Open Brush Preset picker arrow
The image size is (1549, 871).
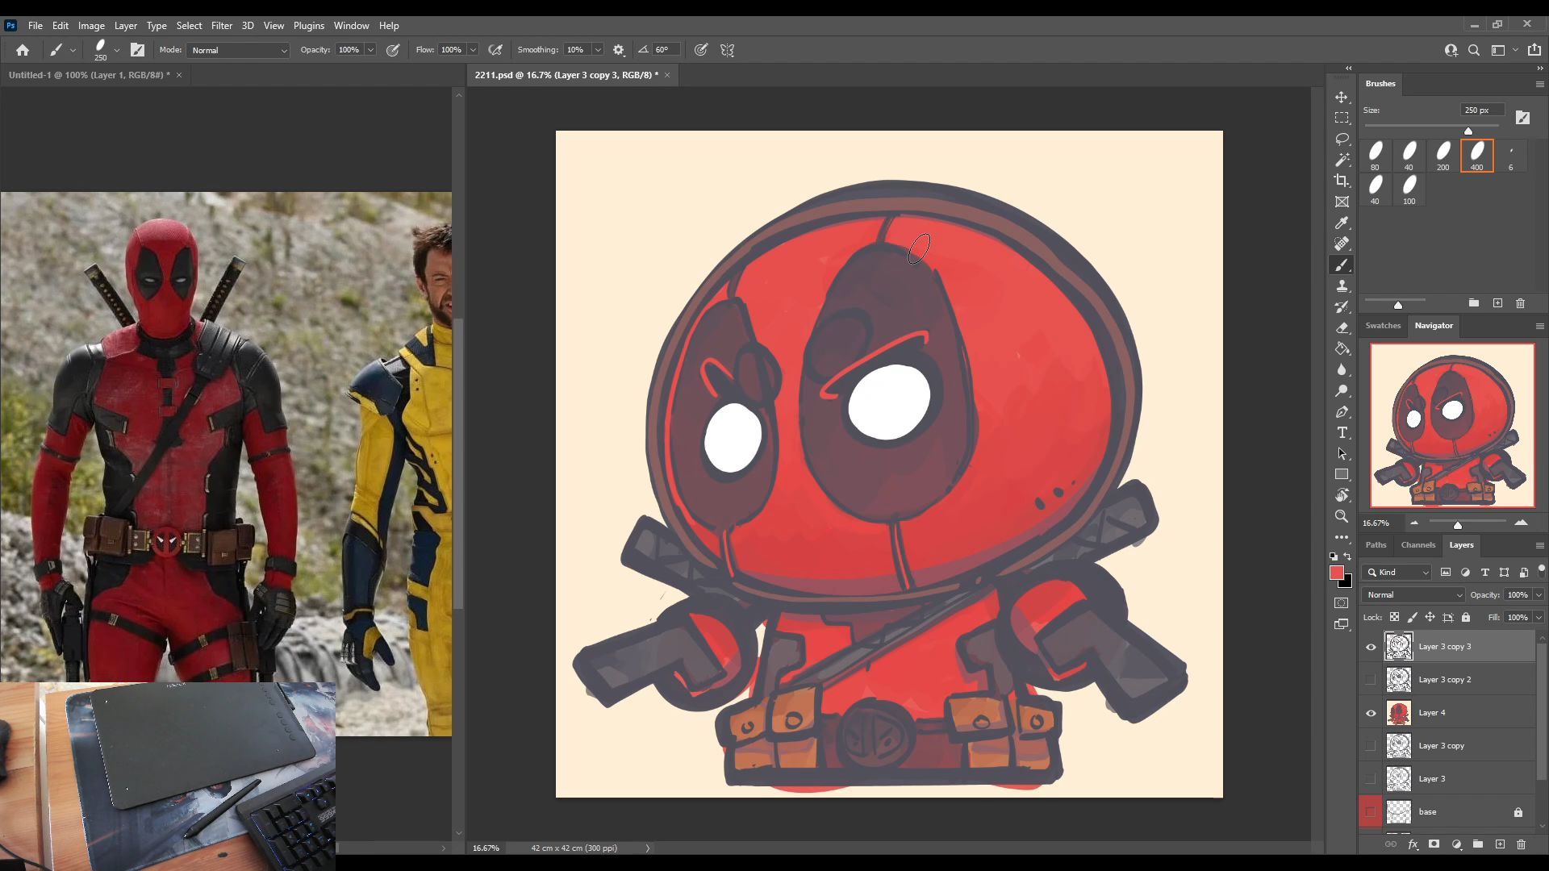(x=117, y=50)
